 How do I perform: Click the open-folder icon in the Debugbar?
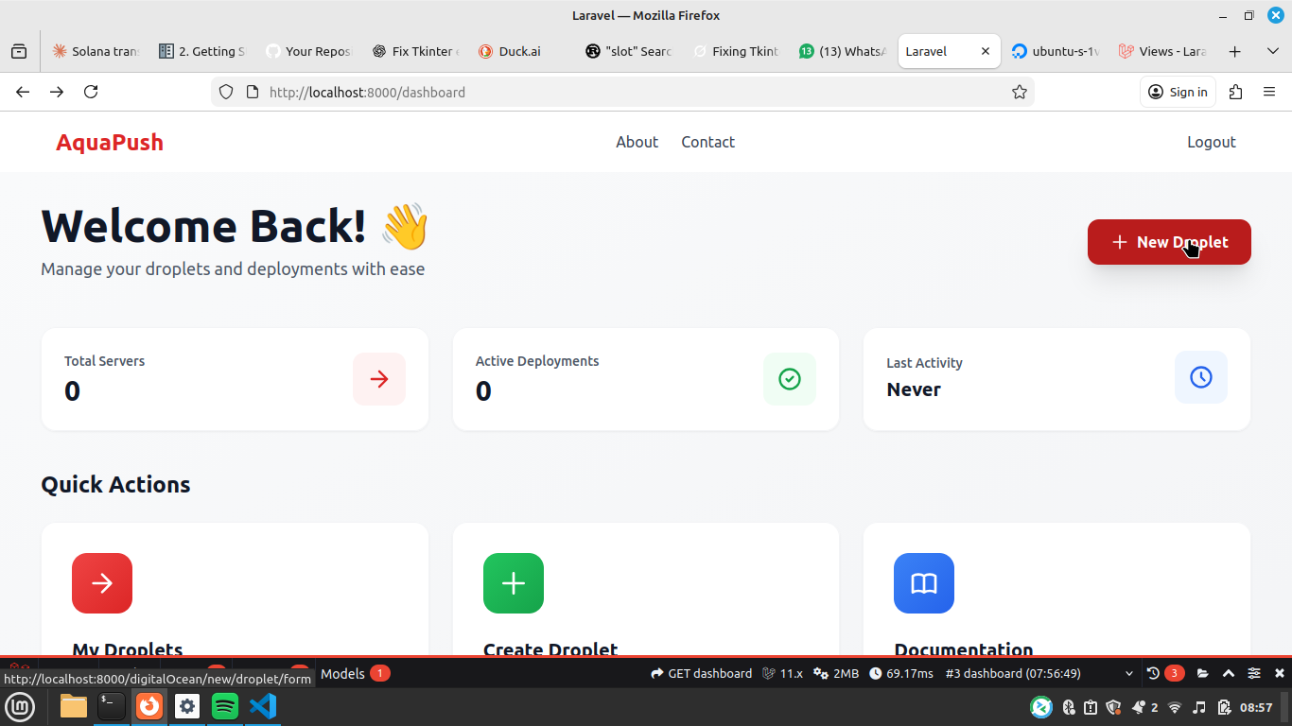[1202, 673]
